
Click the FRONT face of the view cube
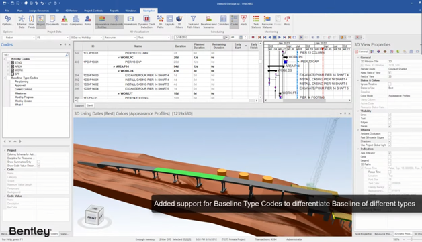tap(91, 218)
